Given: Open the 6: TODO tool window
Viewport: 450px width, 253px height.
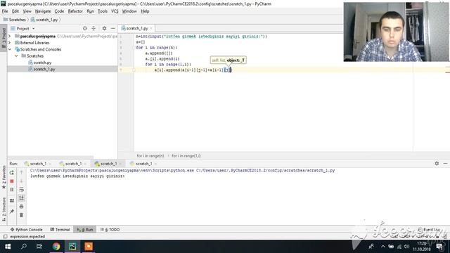Looking at the screenshot, I should pos(110,230).
